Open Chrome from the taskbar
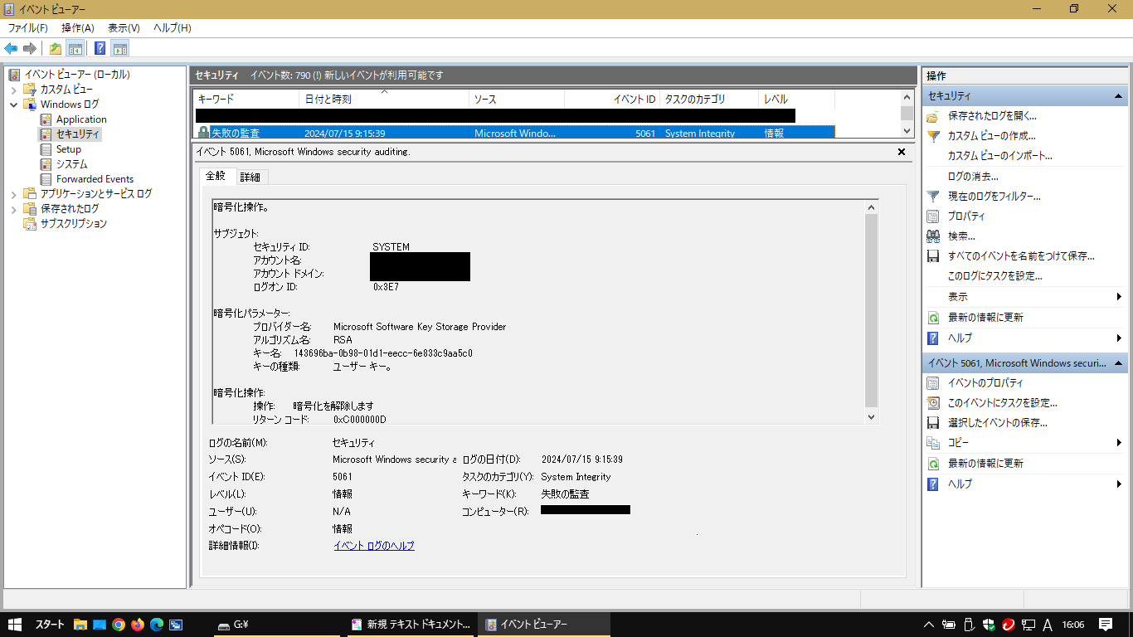Screen dimensions: 1133x637 tap(119, 625)
